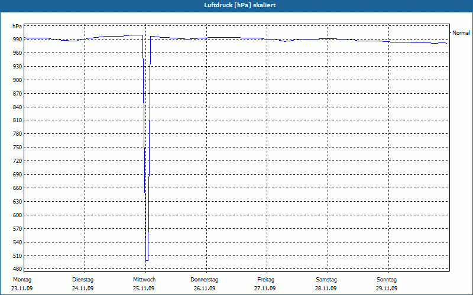This screenshot has width=473, height=295.
Task: Click the 960 y-axis value
Action: point(17,53)
